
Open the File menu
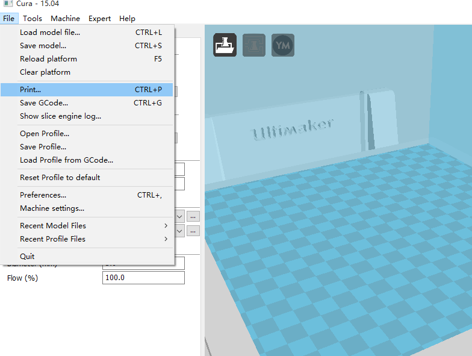8,18
